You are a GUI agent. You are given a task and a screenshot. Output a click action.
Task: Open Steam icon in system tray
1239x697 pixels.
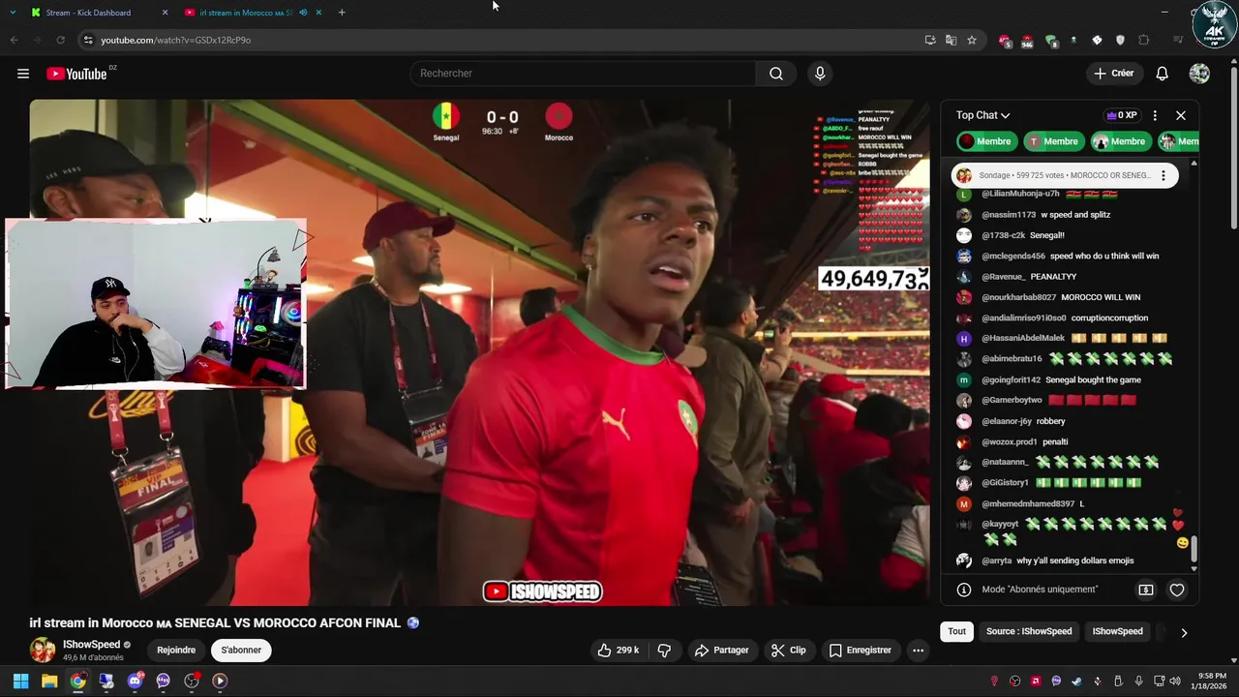click(1076, 681)
